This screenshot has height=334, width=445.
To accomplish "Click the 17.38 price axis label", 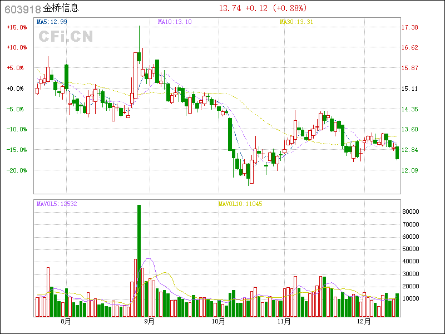I will [411, 27].
